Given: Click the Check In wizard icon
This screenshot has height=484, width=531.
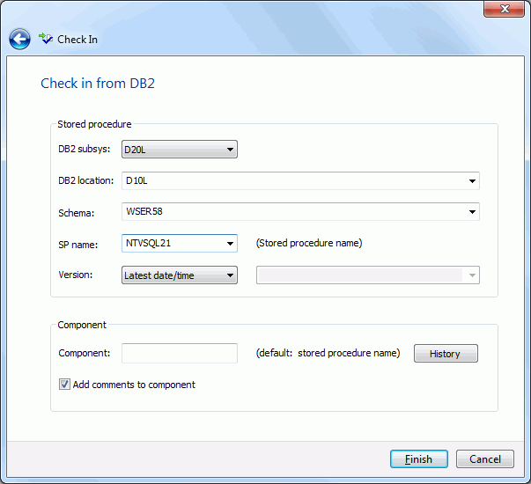Looking at the screenshot, I should (x=46, y=39).
